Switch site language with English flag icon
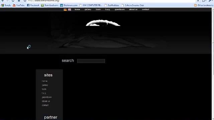Image resolution: width=214 pixels, height=120 pixels. 70,10
